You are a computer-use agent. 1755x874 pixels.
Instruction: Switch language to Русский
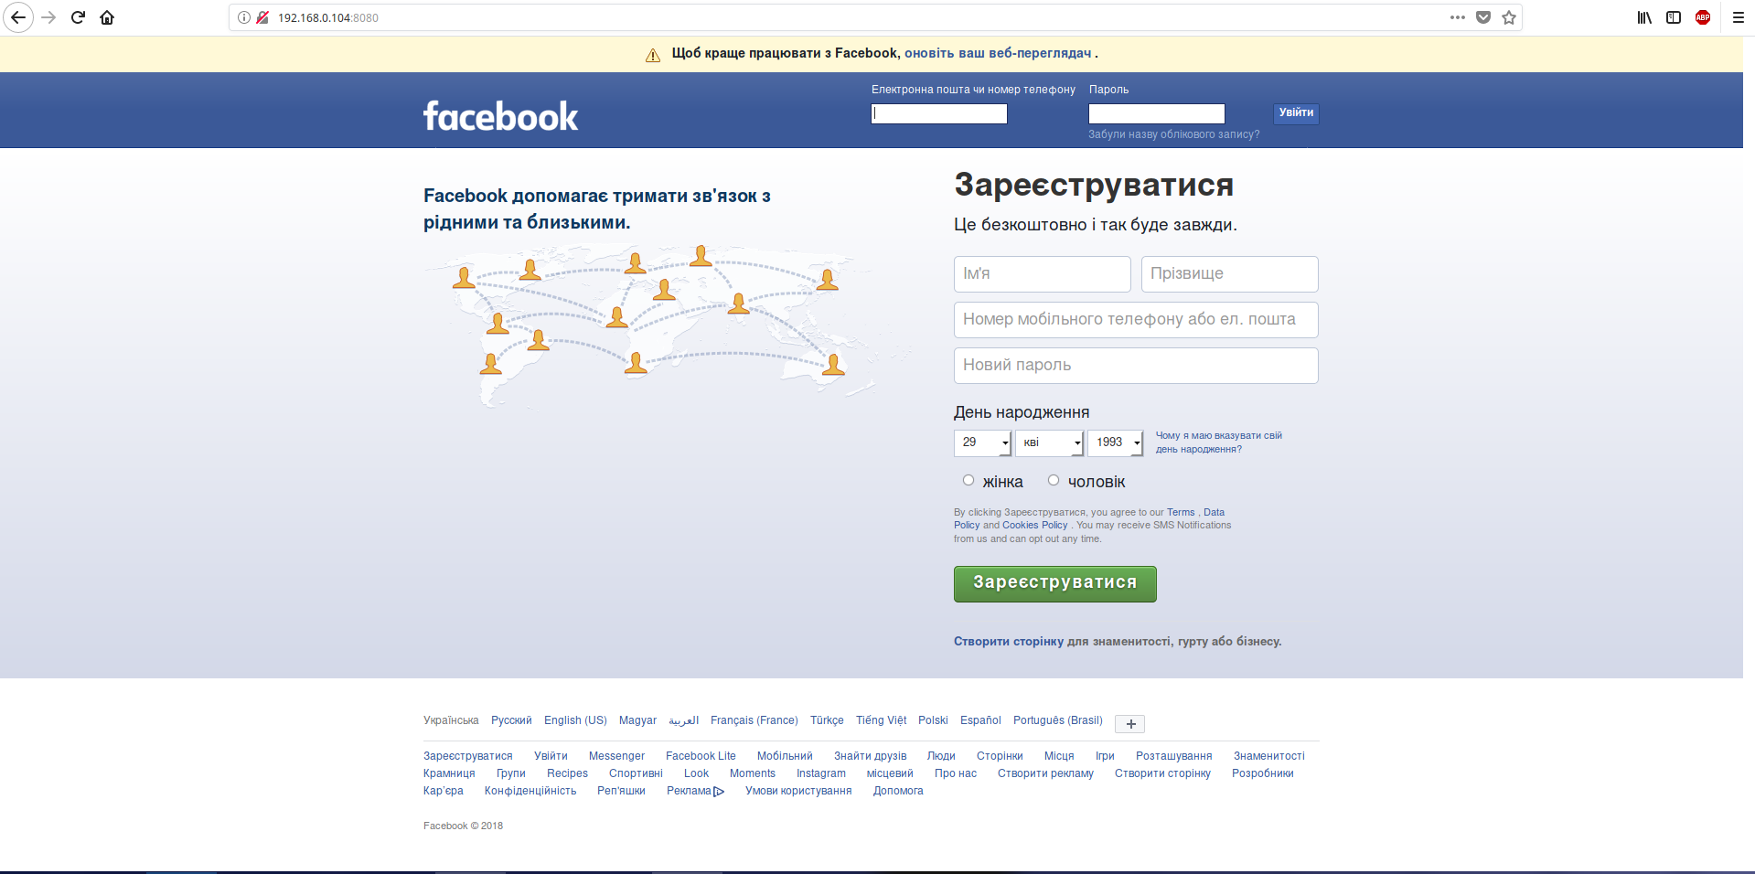coord(511,720)
